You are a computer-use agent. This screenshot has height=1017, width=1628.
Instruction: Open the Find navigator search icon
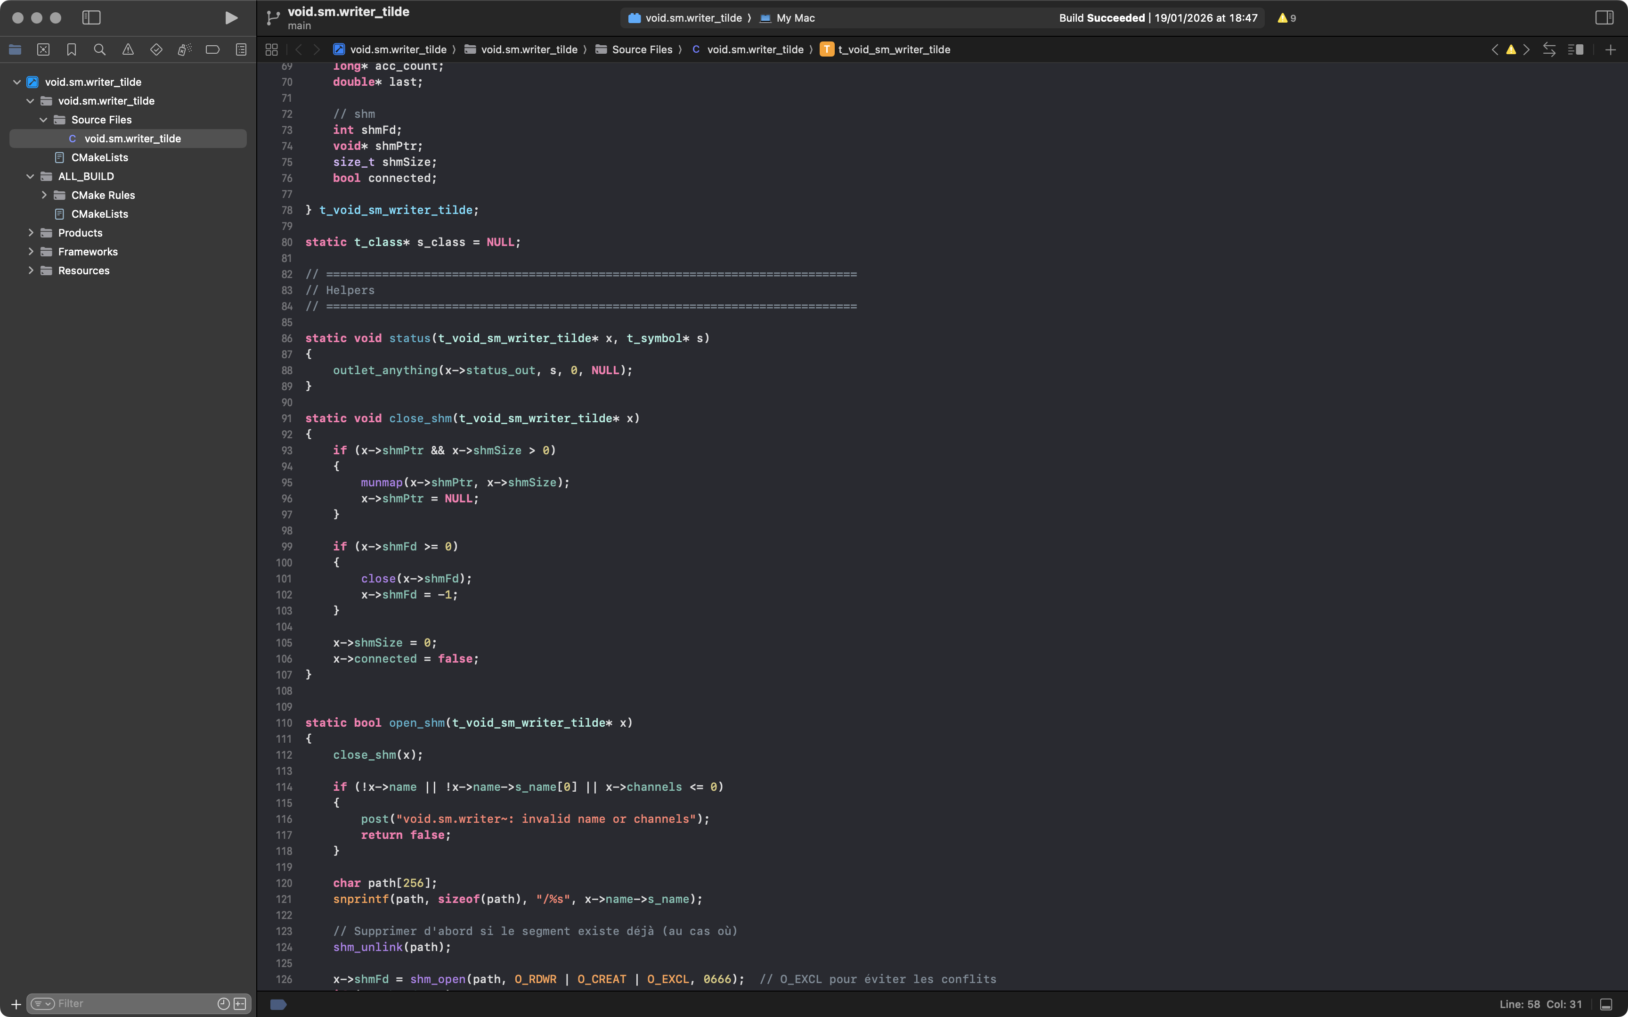99,50
